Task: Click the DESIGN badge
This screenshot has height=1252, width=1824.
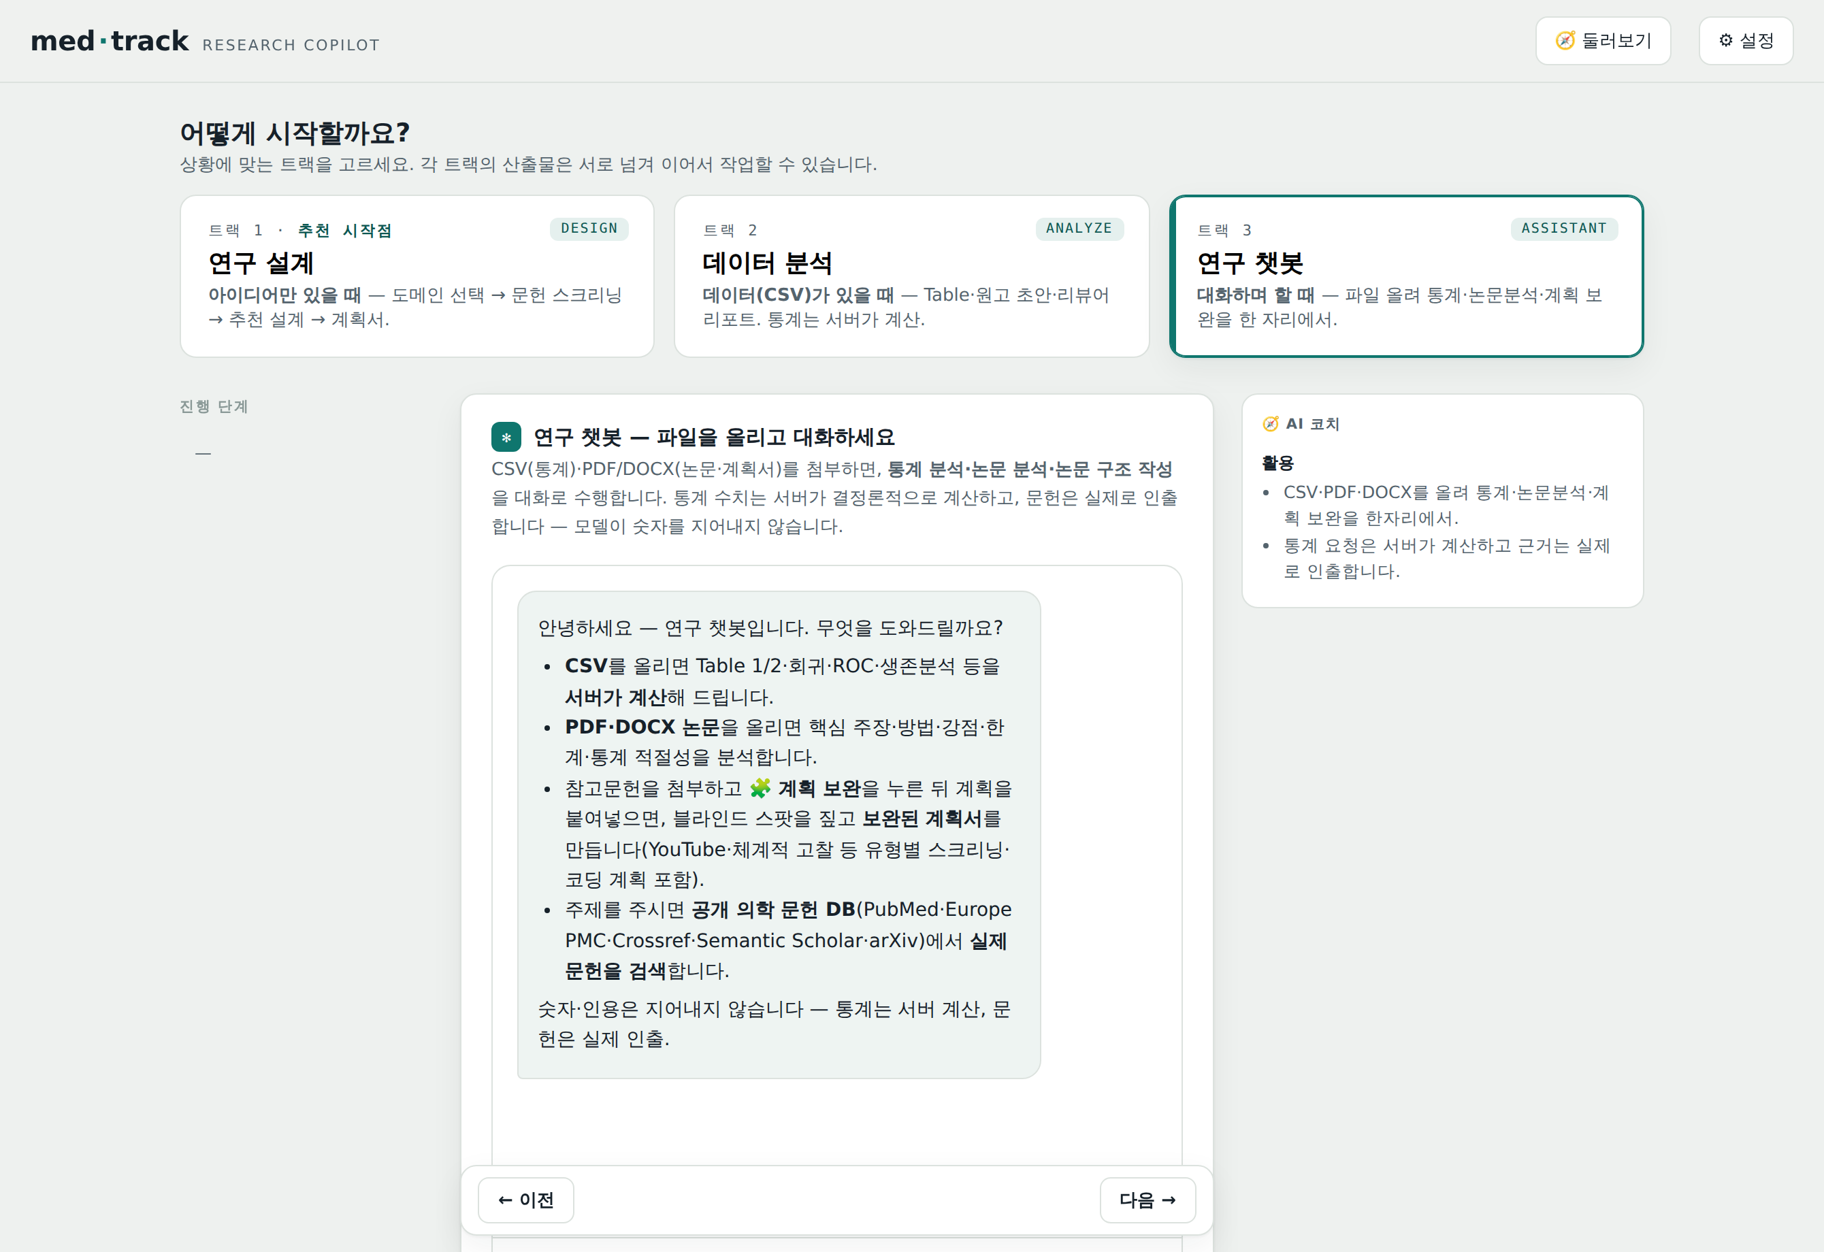Action: pos(589,228)
